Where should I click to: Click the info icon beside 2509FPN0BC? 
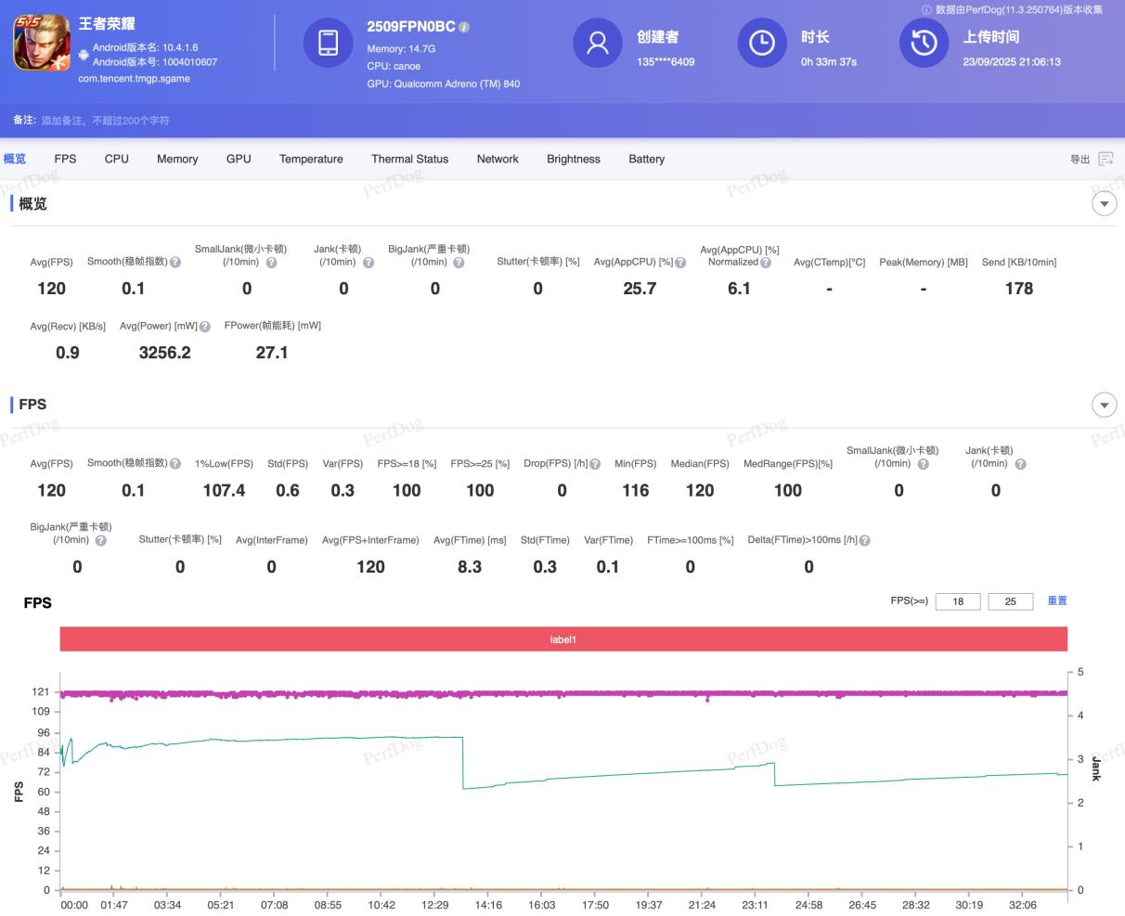pos(464,28)
